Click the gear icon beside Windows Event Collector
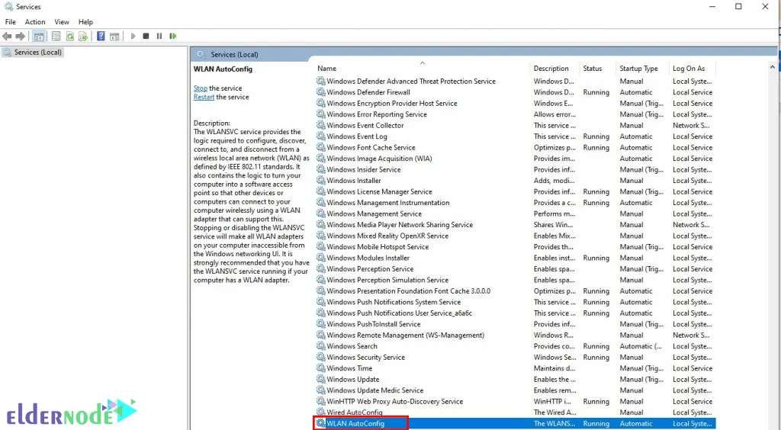Image resolution: width=781 pixels, height=430 pixels. (x=321, y=125)
